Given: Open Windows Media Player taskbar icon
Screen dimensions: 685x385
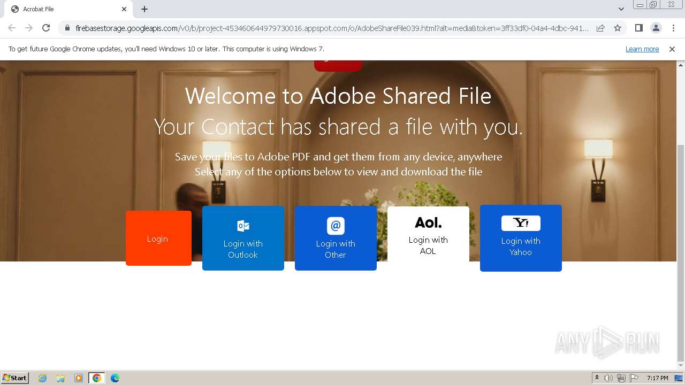Looking at the screenshot, I should coord(79,378).
